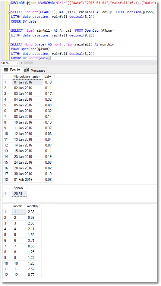Click the Results grid icon

tap(6, 70)
